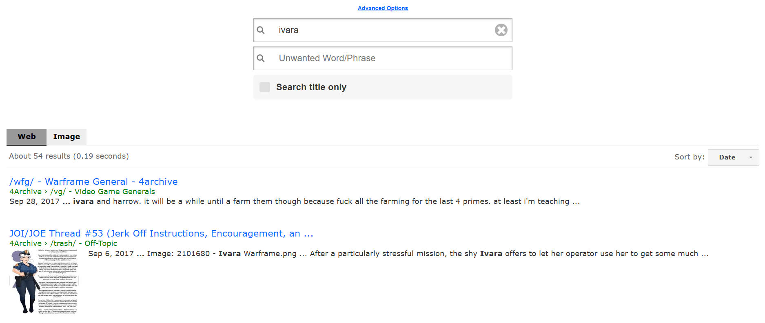Click the /trash/ Off-Topic breadcrumb

(x=84, y=243)
